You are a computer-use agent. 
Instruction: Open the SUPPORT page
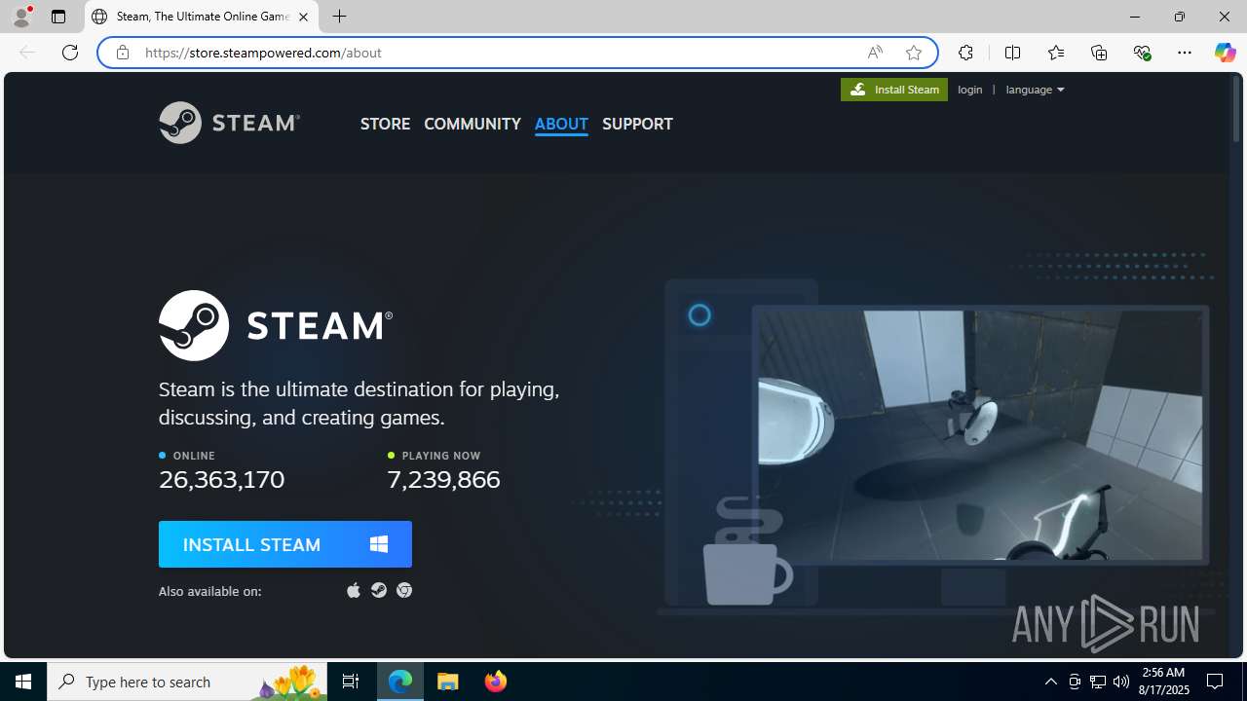point(637,124)
